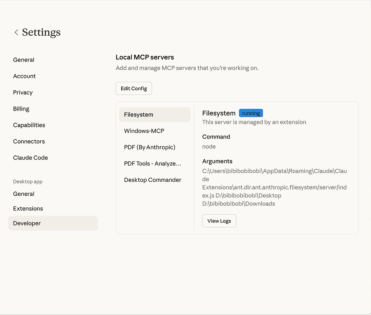Screen dimensions: 371x315
Task: Open the Billing section
Action: 21,109
